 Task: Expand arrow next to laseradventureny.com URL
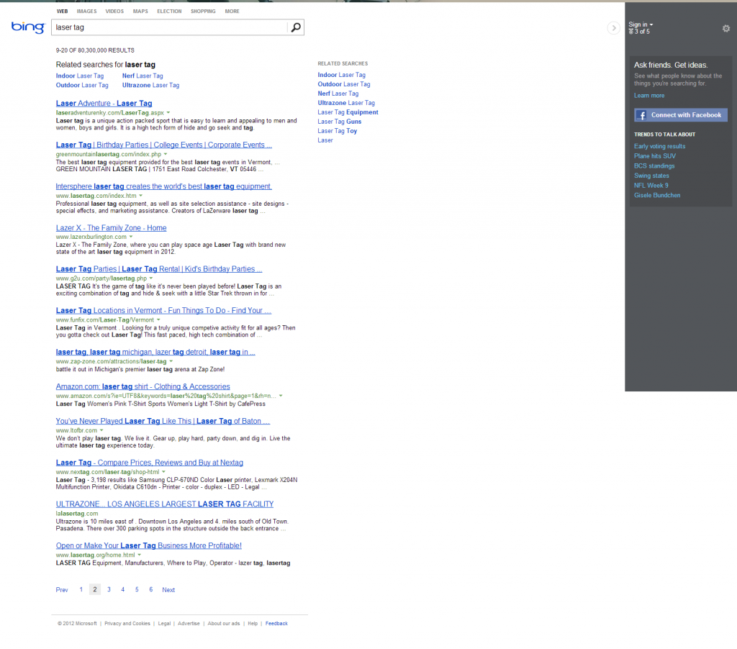168,113
